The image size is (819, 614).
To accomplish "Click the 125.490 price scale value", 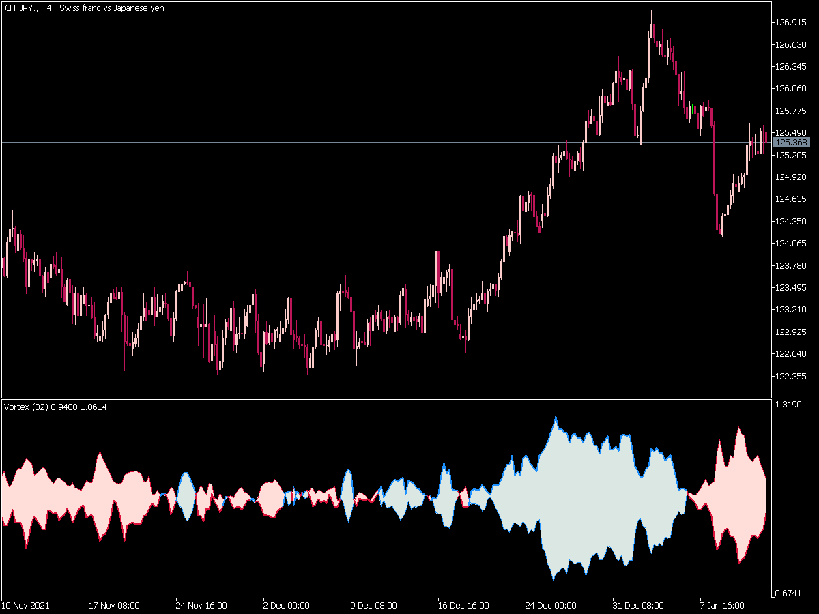I will tap(792, 133).
